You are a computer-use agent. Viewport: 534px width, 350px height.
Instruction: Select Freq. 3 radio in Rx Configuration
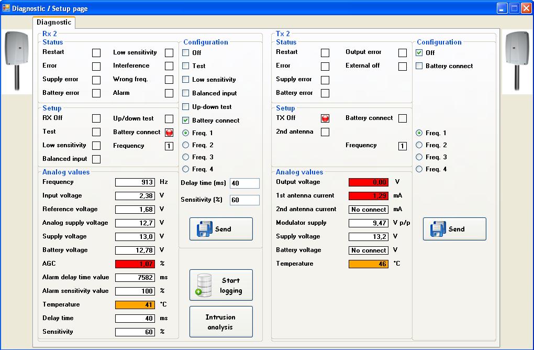coord(186,157)
